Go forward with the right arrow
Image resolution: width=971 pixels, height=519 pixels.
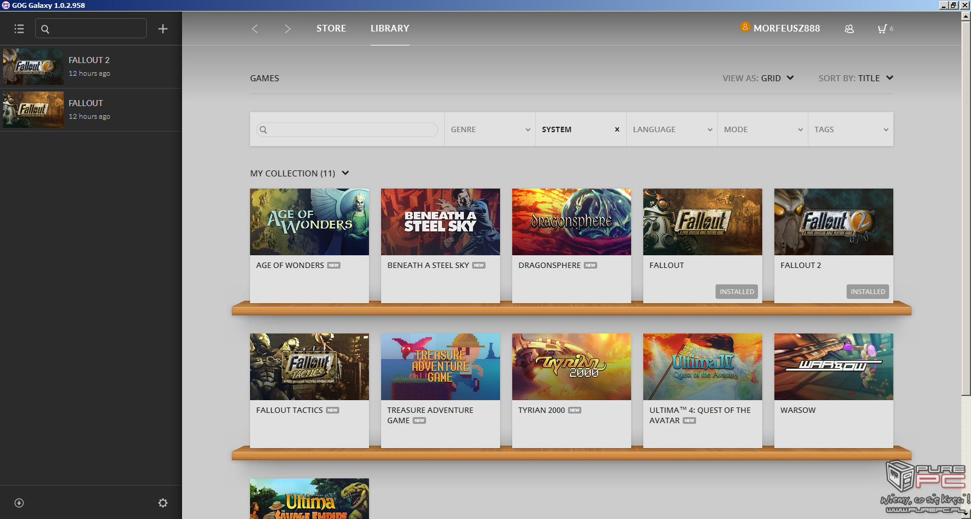tap(288, 28)
